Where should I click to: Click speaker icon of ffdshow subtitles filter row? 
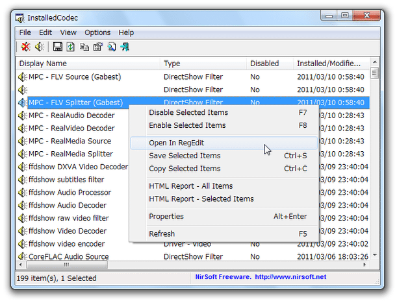point(23,180)
